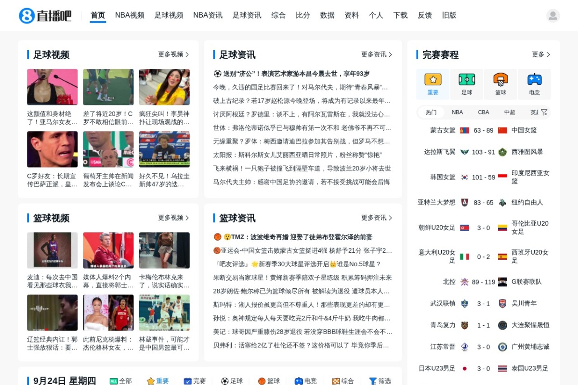This screenshot has width=578, height=385.
Task: Click the 纽约自由人 team logo
Action: [502, 203]
